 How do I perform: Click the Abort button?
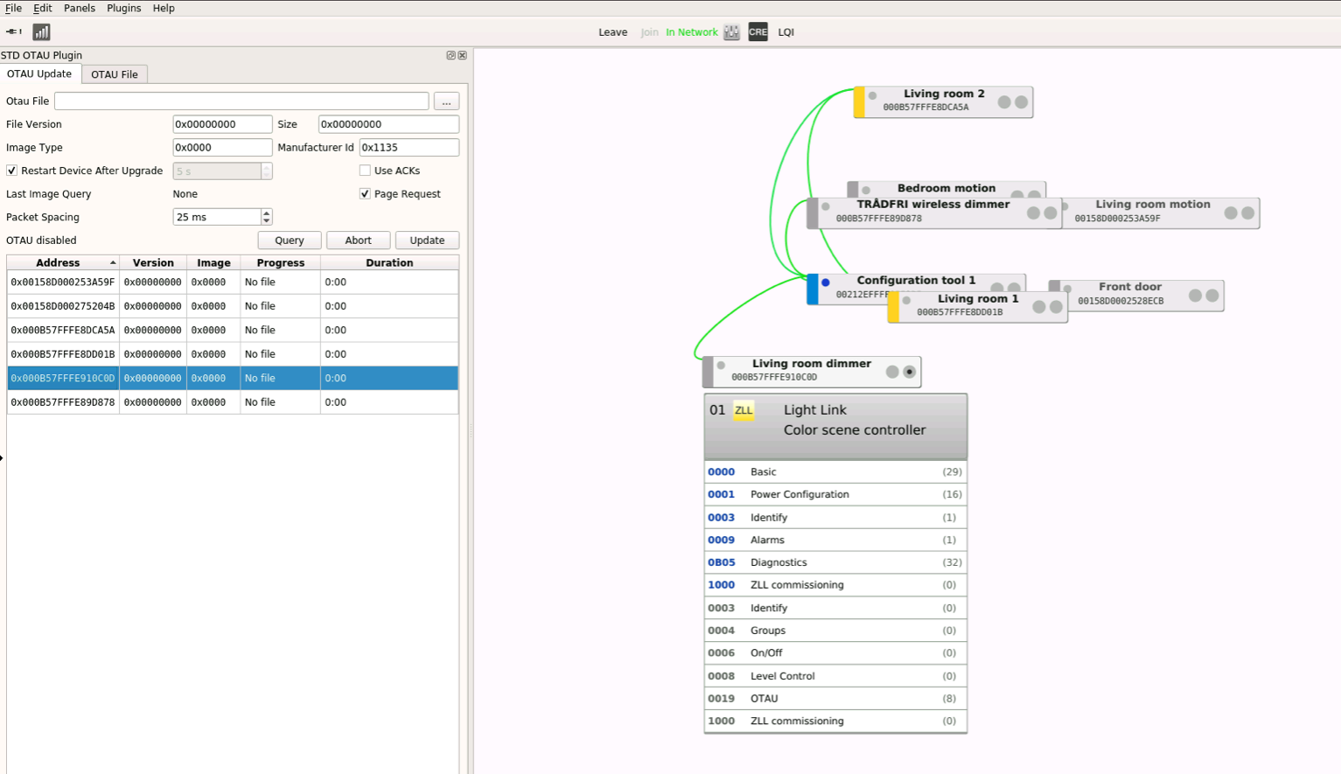(x=358, y=241)
